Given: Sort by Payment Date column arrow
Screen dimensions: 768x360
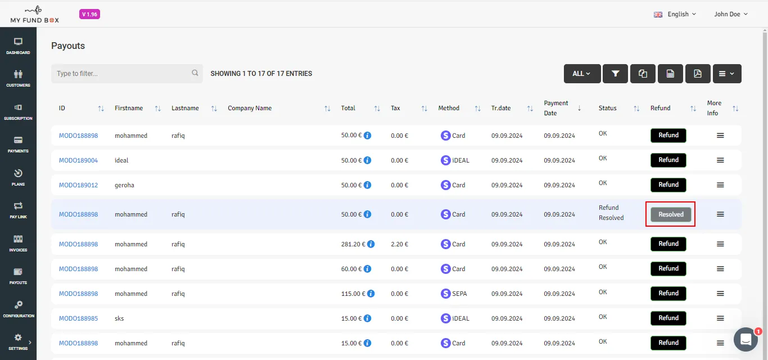Looking at the screenshot, I should (580, 108).
